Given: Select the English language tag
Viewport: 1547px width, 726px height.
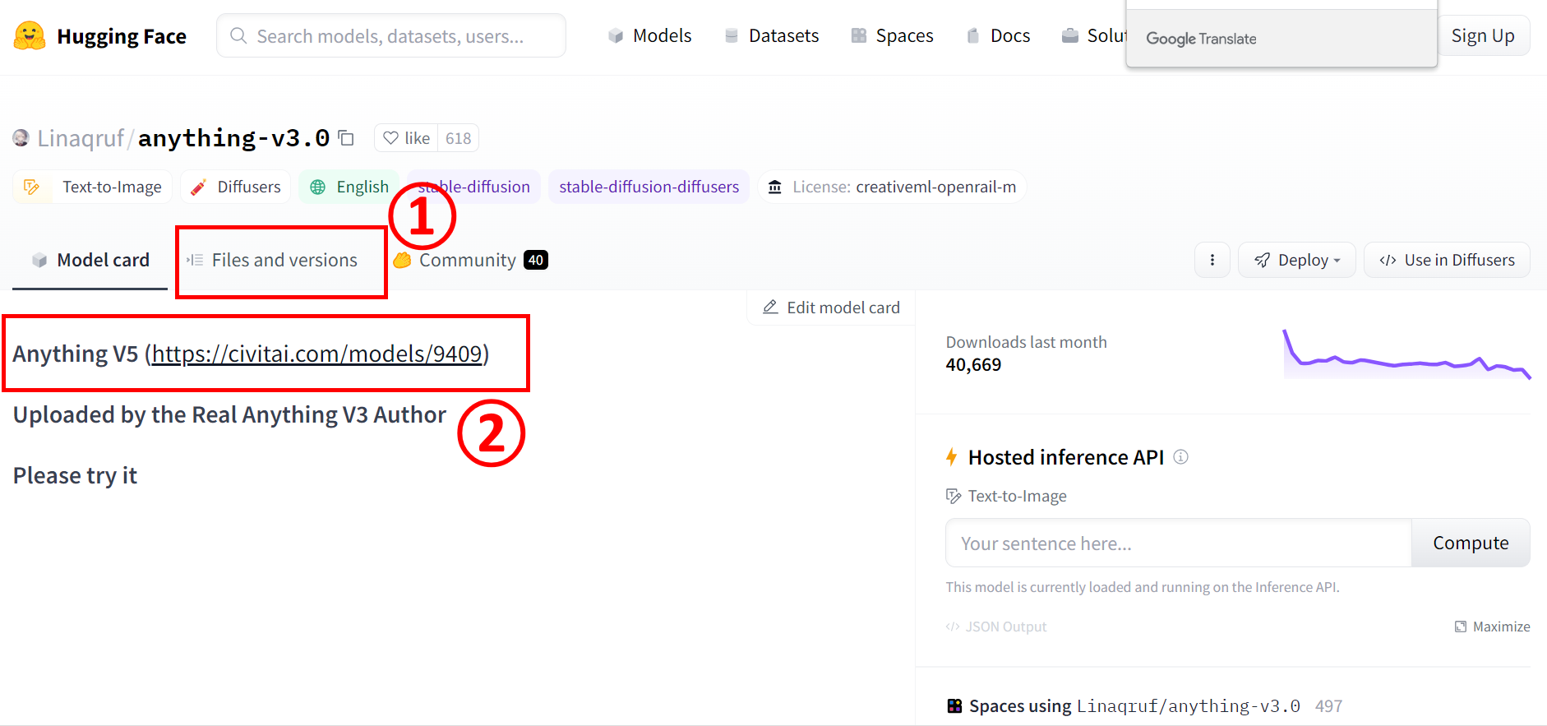Looking at the screenshot, I should click(x=349, y=187).
